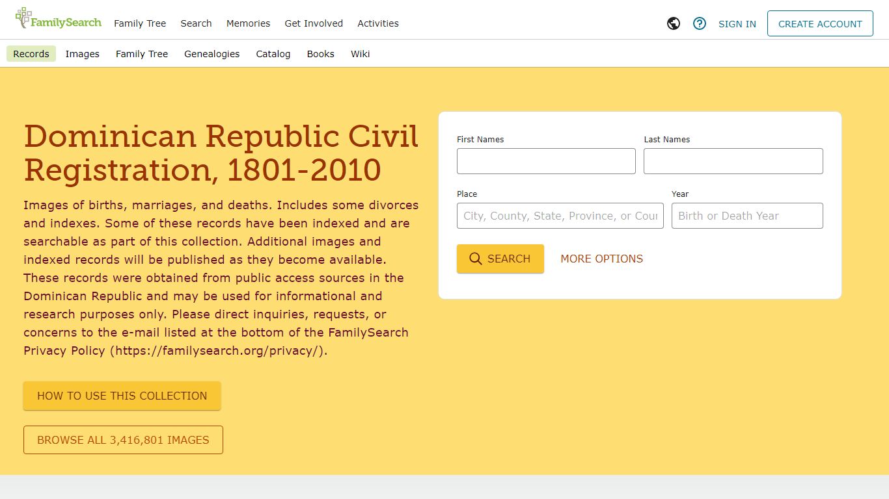Click the Year field label
889x499 pixels.
[x=680, y=194]
